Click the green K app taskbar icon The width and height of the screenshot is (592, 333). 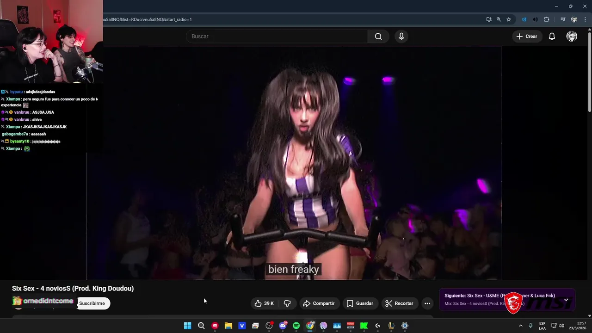pos(364,326)
